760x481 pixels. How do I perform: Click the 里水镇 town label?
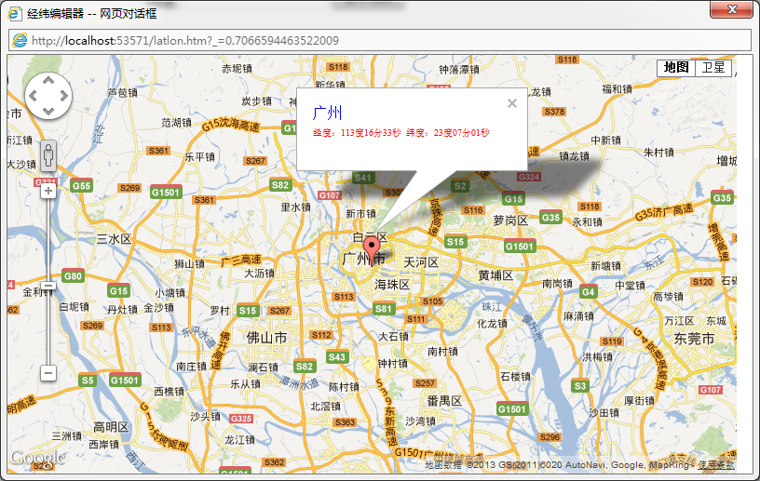tap(295, 207)
